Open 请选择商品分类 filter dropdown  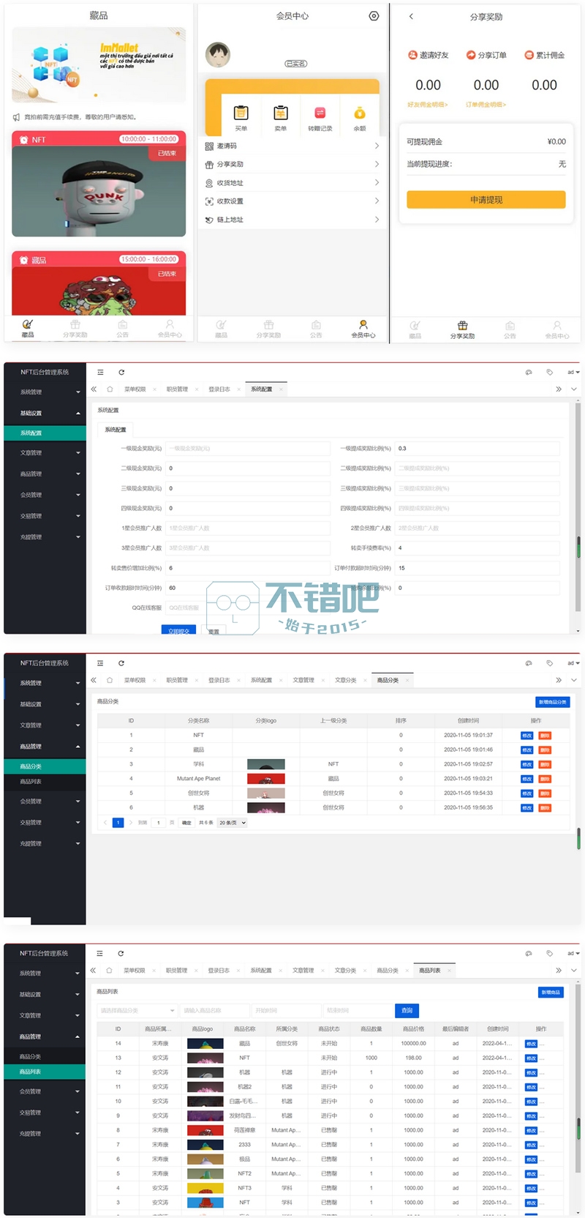137,1010
